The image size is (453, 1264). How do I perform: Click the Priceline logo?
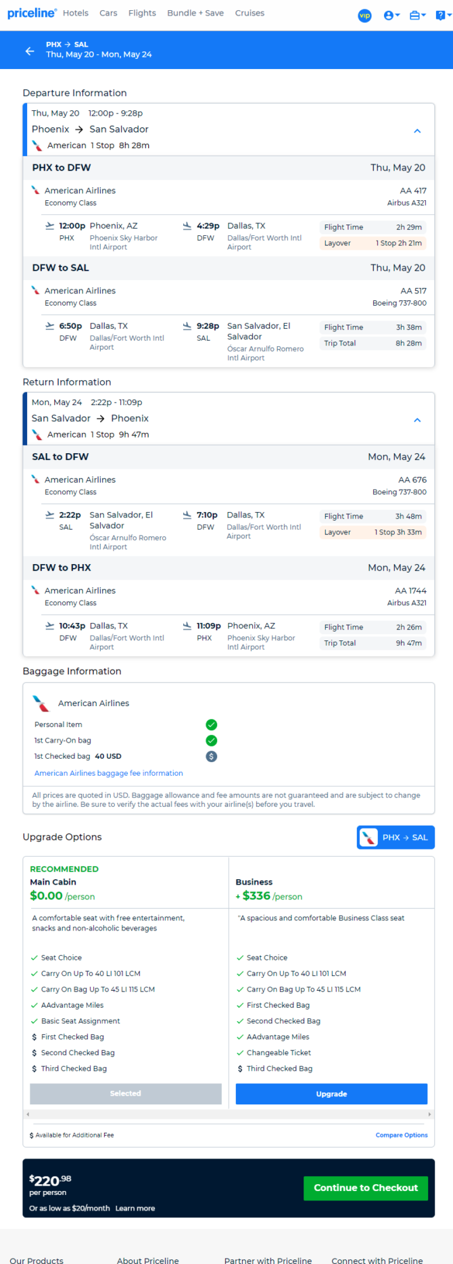(32, 13)
